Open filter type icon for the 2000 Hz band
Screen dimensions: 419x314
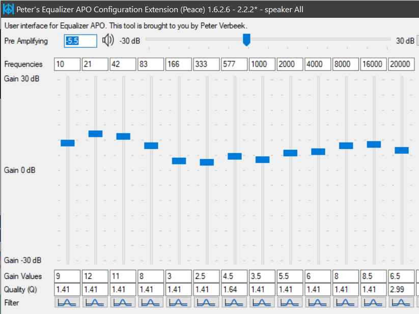pos(289,302)
